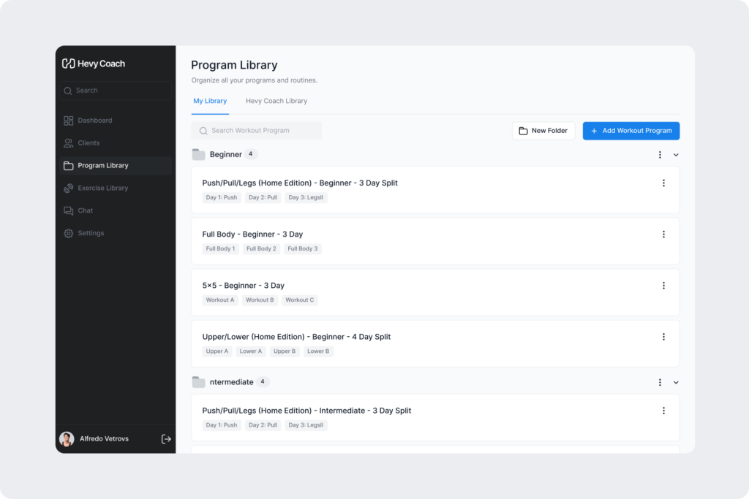
Task: Open the three-dot menu for Full Body program
Action: click(663, 234)
